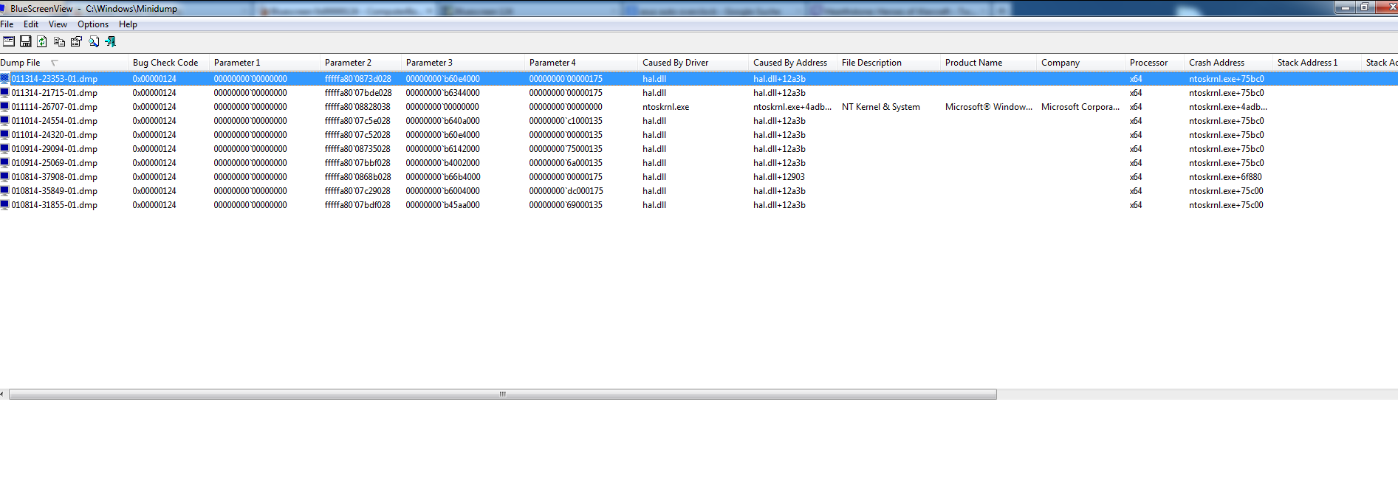
Task: Click the Exit door icon
Action: (111, 41)
